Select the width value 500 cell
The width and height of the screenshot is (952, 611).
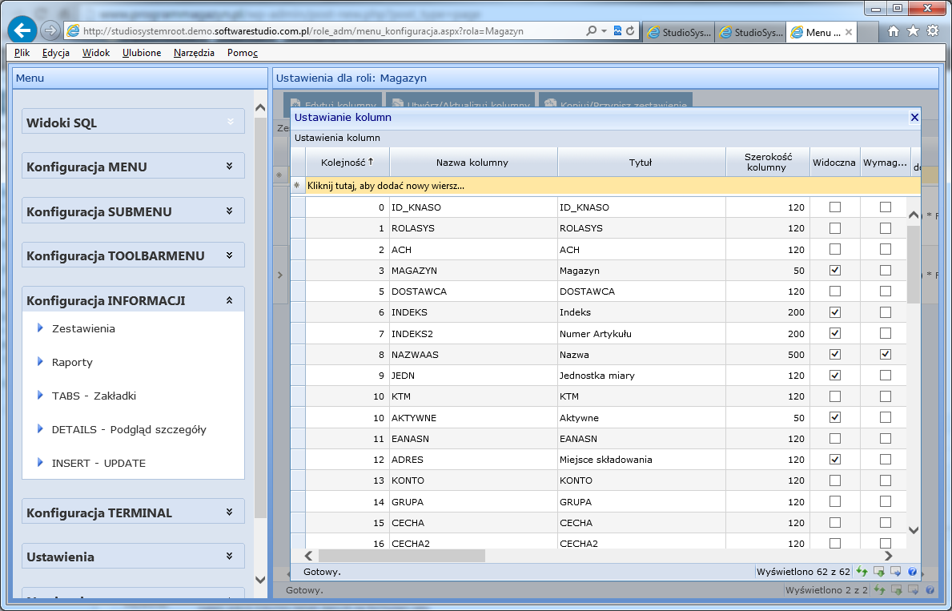[x=768, y=355]
